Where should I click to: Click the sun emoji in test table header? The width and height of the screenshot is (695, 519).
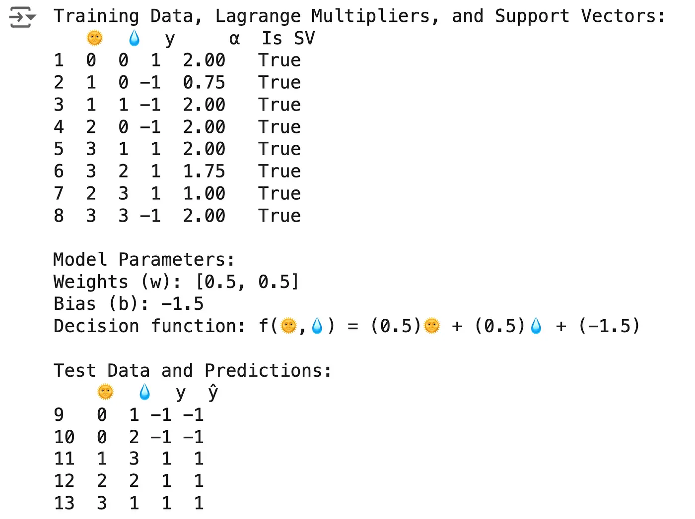(x=105, y=392)
